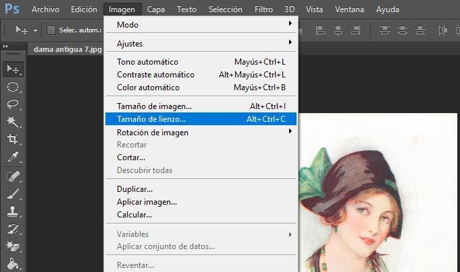Select the Elliptical Marquee tool
The height and width of the screenshot is (272, 460).
tap(13, 87)
